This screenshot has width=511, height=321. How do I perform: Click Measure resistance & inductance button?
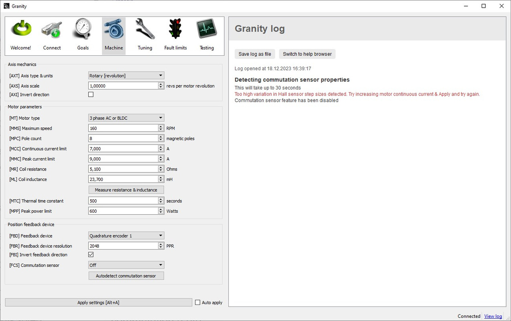(x=126, y=190)
